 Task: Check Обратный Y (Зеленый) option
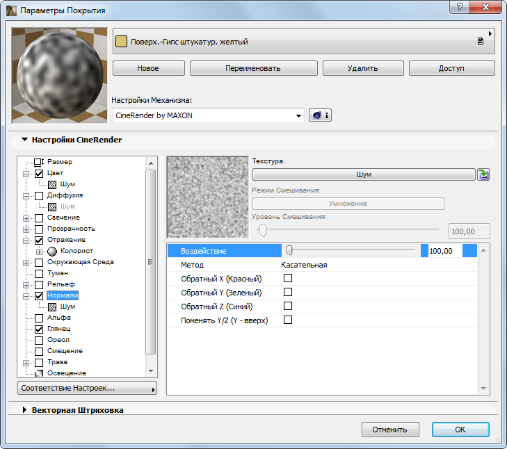[x=288, y=292]
